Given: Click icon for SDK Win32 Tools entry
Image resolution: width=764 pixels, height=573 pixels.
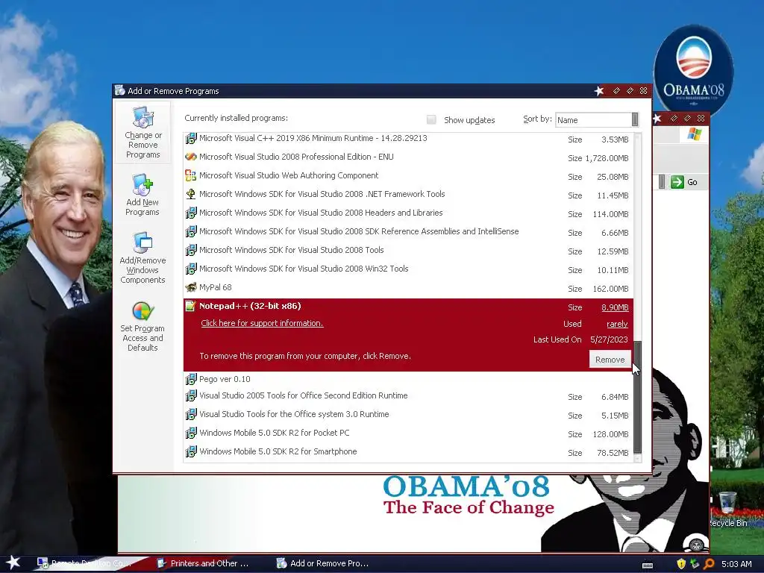Looking at the screenshot, I should click(x=191, y=269).
